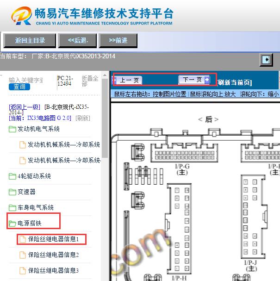Click document icon of 保险丝继电器信息2
Image resolution: width=280 pixels, height=281 pixels.
23,255
